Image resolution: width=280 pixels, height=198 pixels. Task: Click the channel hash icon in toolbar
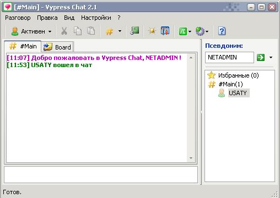109,31
